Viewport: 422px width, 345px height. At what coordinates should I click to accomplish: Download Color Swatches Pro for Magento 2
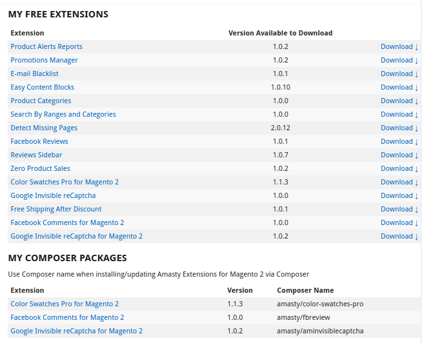coord(399,182)
